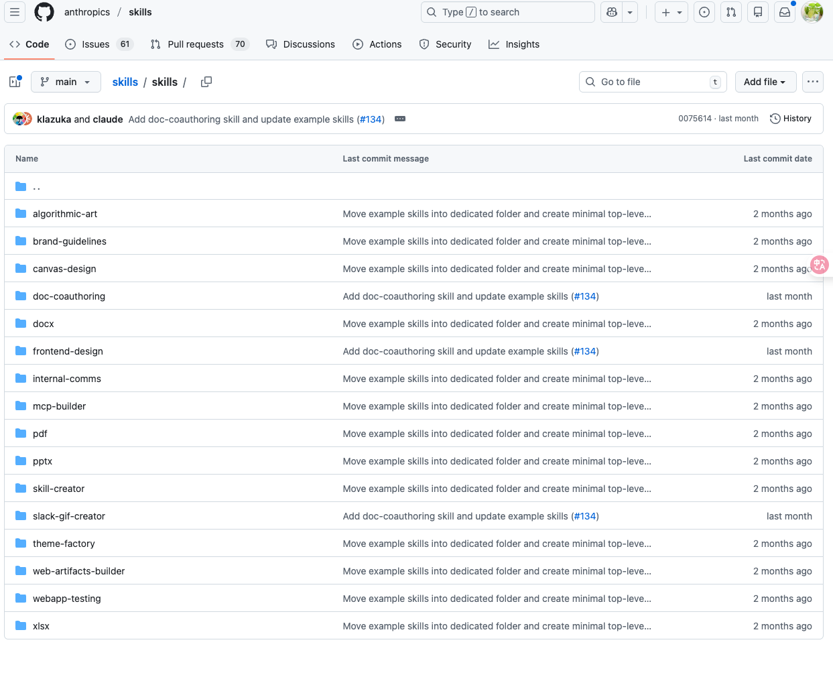The width and height of the screenshot is (833, 679).
Task: Switch to the Security tab
Action: coord(445,44)
